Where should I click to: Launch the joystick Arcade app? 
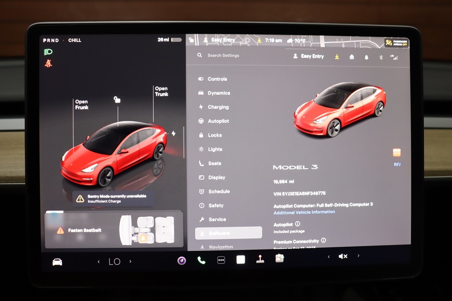(260, 259)
